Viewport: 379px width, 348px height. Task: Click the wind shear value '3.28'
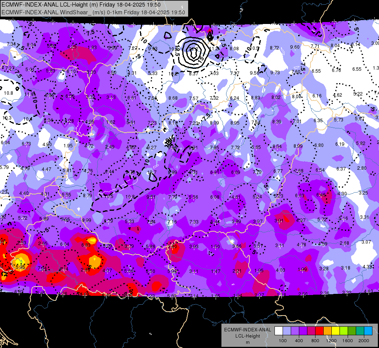click(x=324, y=269)
